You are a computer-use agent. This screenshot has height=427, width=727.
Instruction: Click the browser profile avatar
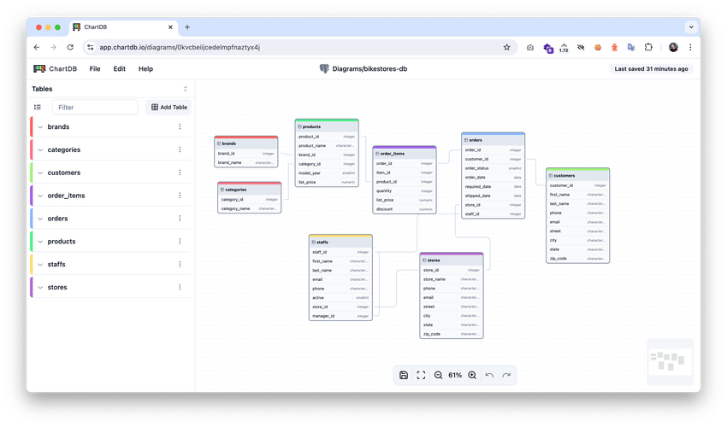point(673,47)
